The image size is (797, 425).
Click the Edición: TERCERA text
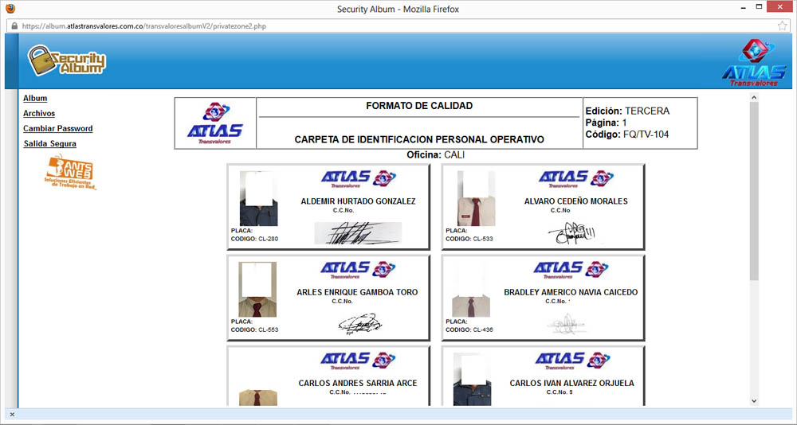(627, 111)
